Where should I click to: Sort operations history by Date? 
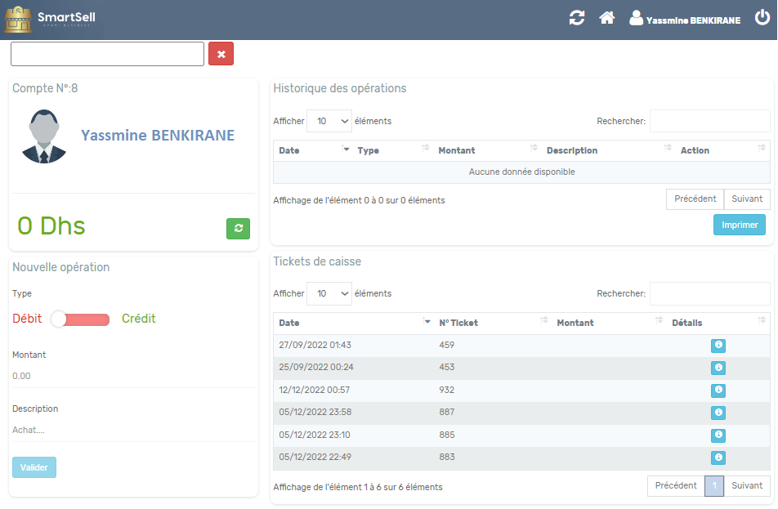(312, 150)
